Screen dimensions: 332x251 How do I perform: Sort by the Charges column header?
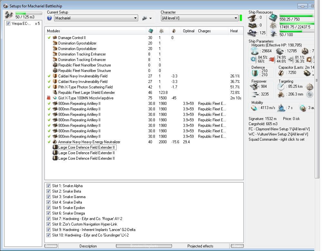pyautogui.click(x=212, y=31)
